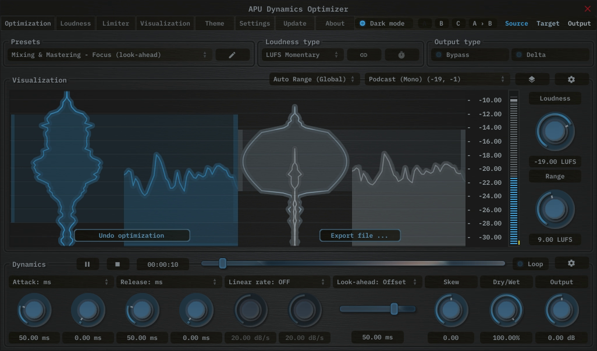Open Dynamics settings via gear icon
The width and height of the screenshot is (597, 351).
(x=571, y=263)
